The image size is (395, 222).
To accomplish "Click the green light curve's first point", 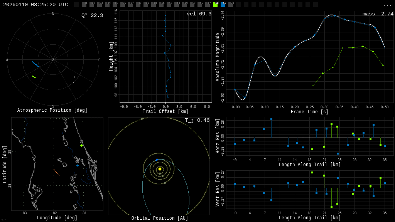I will pos(313,86).
